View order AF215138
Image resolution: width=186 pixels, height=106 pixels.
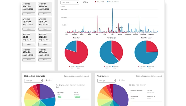point(29,14)
